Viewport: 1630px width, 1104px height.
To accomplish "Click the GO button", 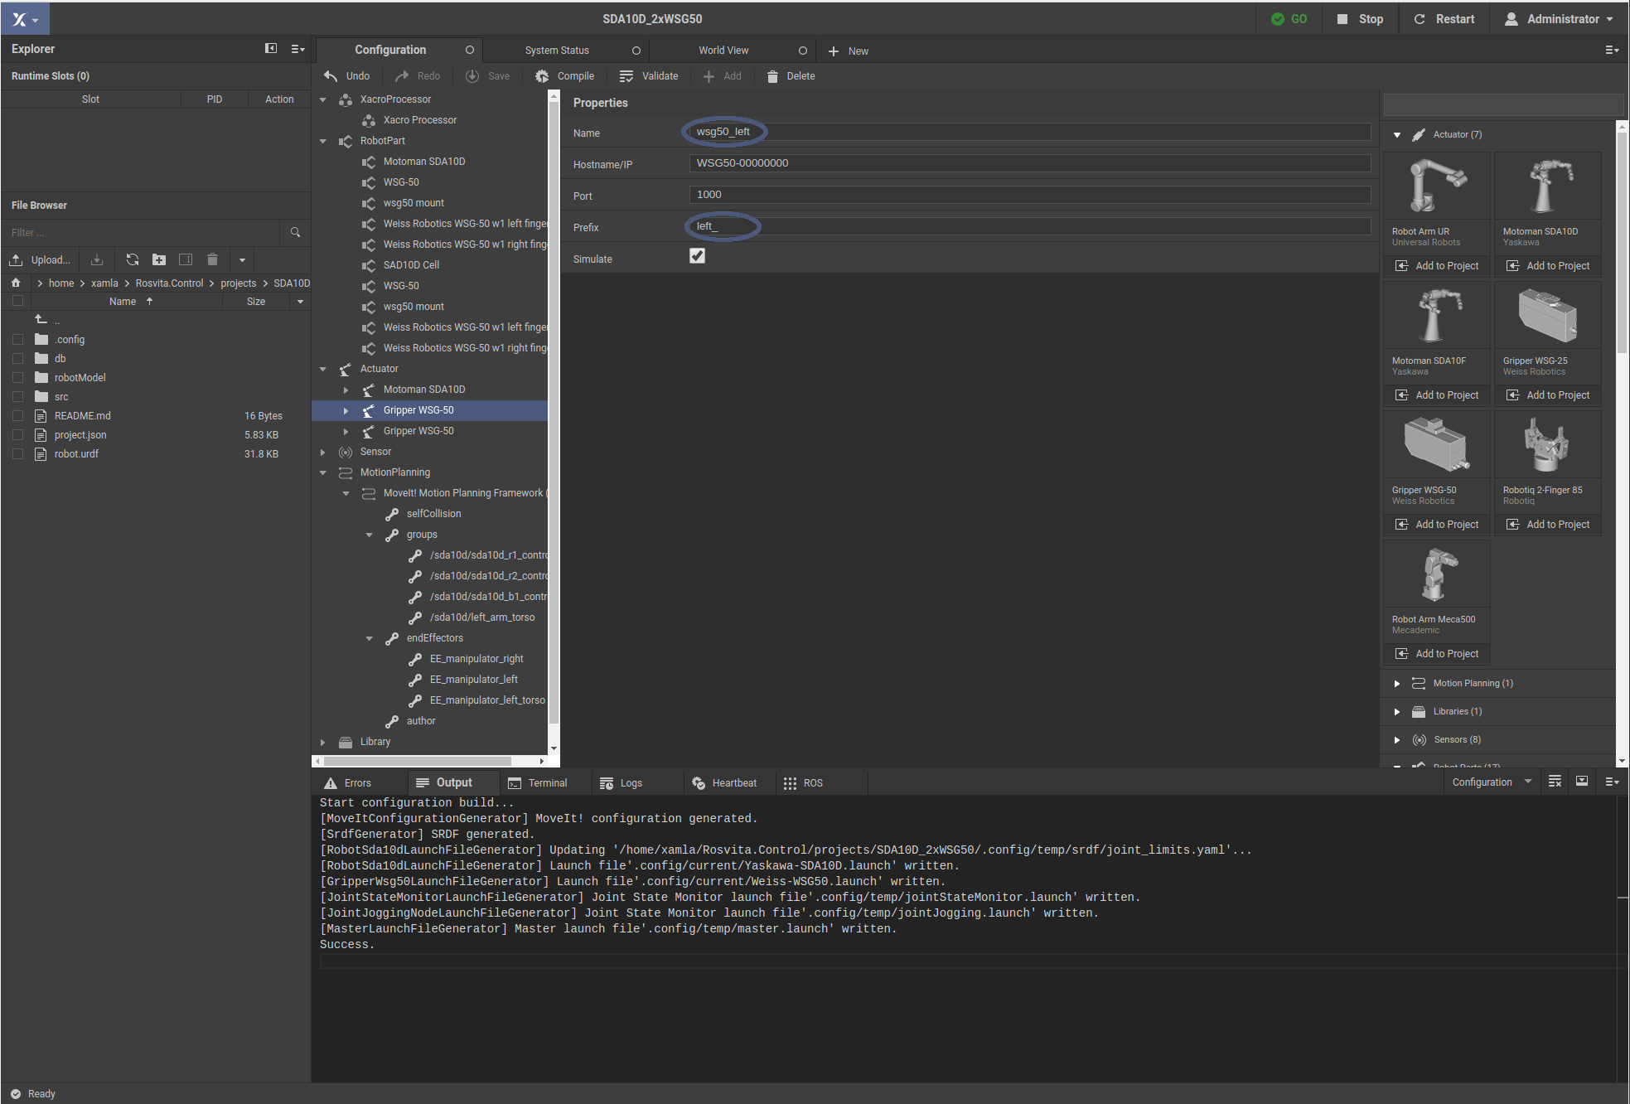I will click(x=1289, y=19).
